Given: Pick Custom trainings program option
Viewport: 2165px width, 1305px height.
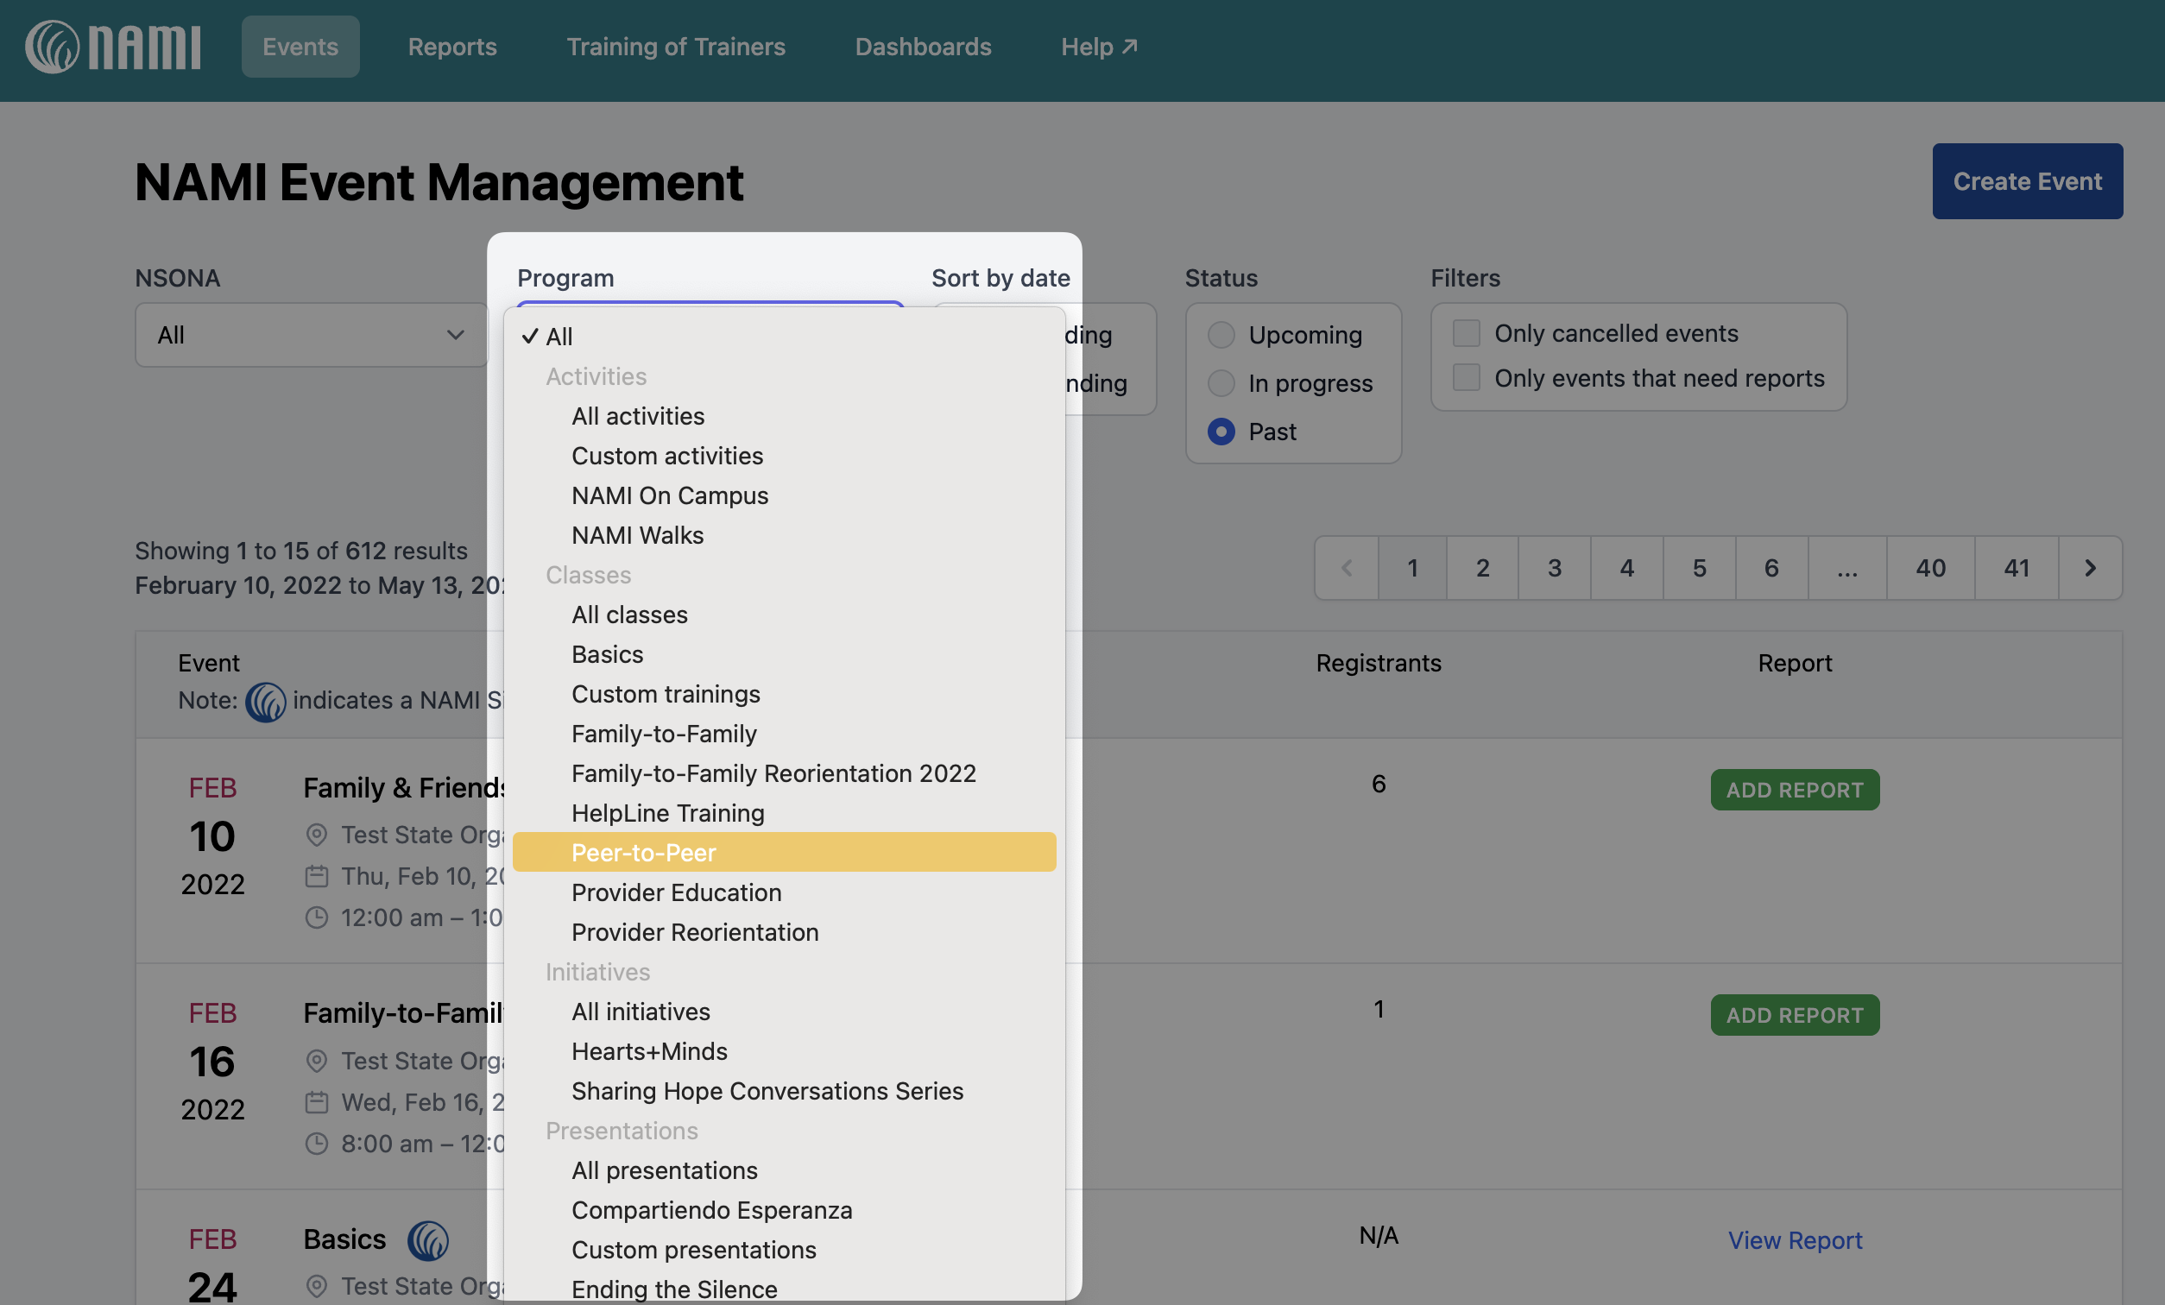Looking at the screenshot, I should (x=784, y=694).
